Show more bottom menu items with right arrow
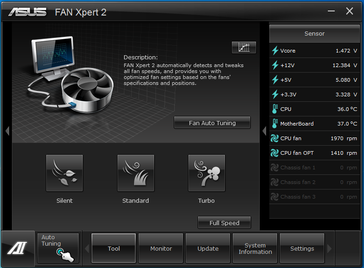The image size is (364, 268). (329, 248)
